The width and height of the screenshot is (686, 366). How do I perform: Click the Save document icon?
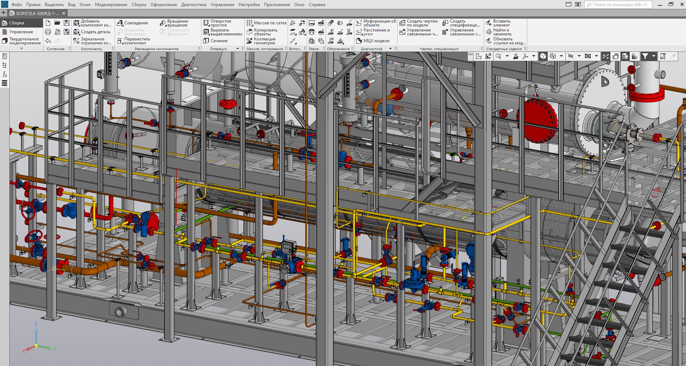(x=66, y=23)
